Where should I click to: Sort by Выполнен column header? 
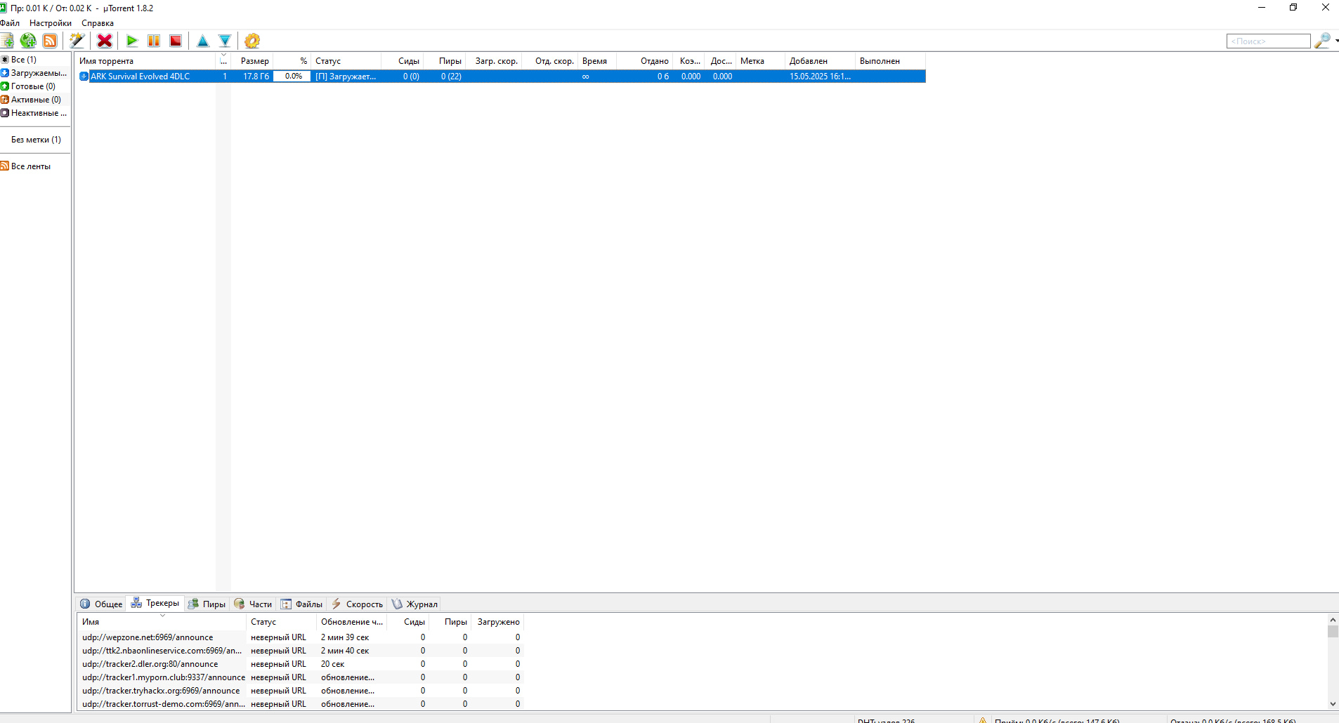pos(890,61)
